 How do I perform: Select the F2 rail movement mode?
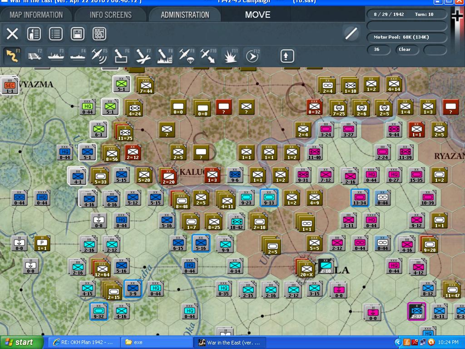click(x=35, y=56)
